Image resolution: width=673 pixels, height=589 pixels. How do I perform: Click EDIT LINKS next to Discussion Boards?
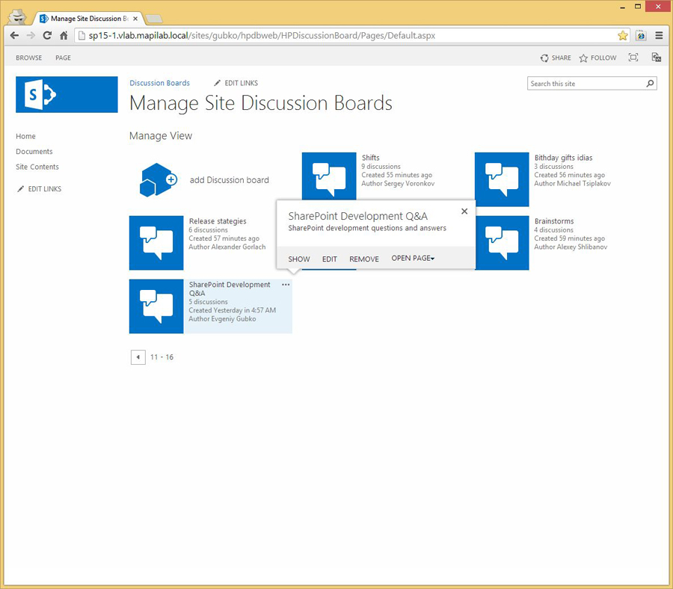(x=236, y=83)
